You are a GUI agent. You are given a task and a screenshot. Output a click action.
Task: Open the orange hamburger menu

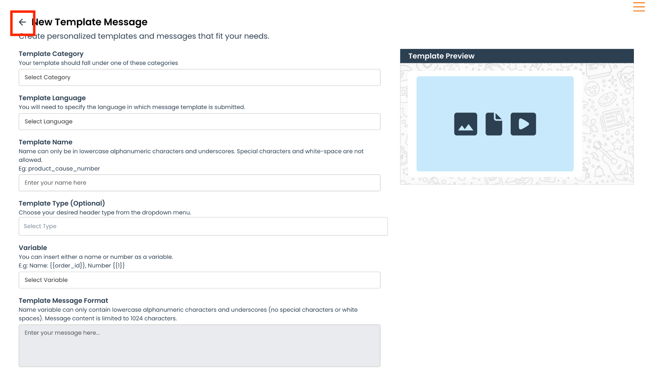pyautogui.click(x=639, y=7)
